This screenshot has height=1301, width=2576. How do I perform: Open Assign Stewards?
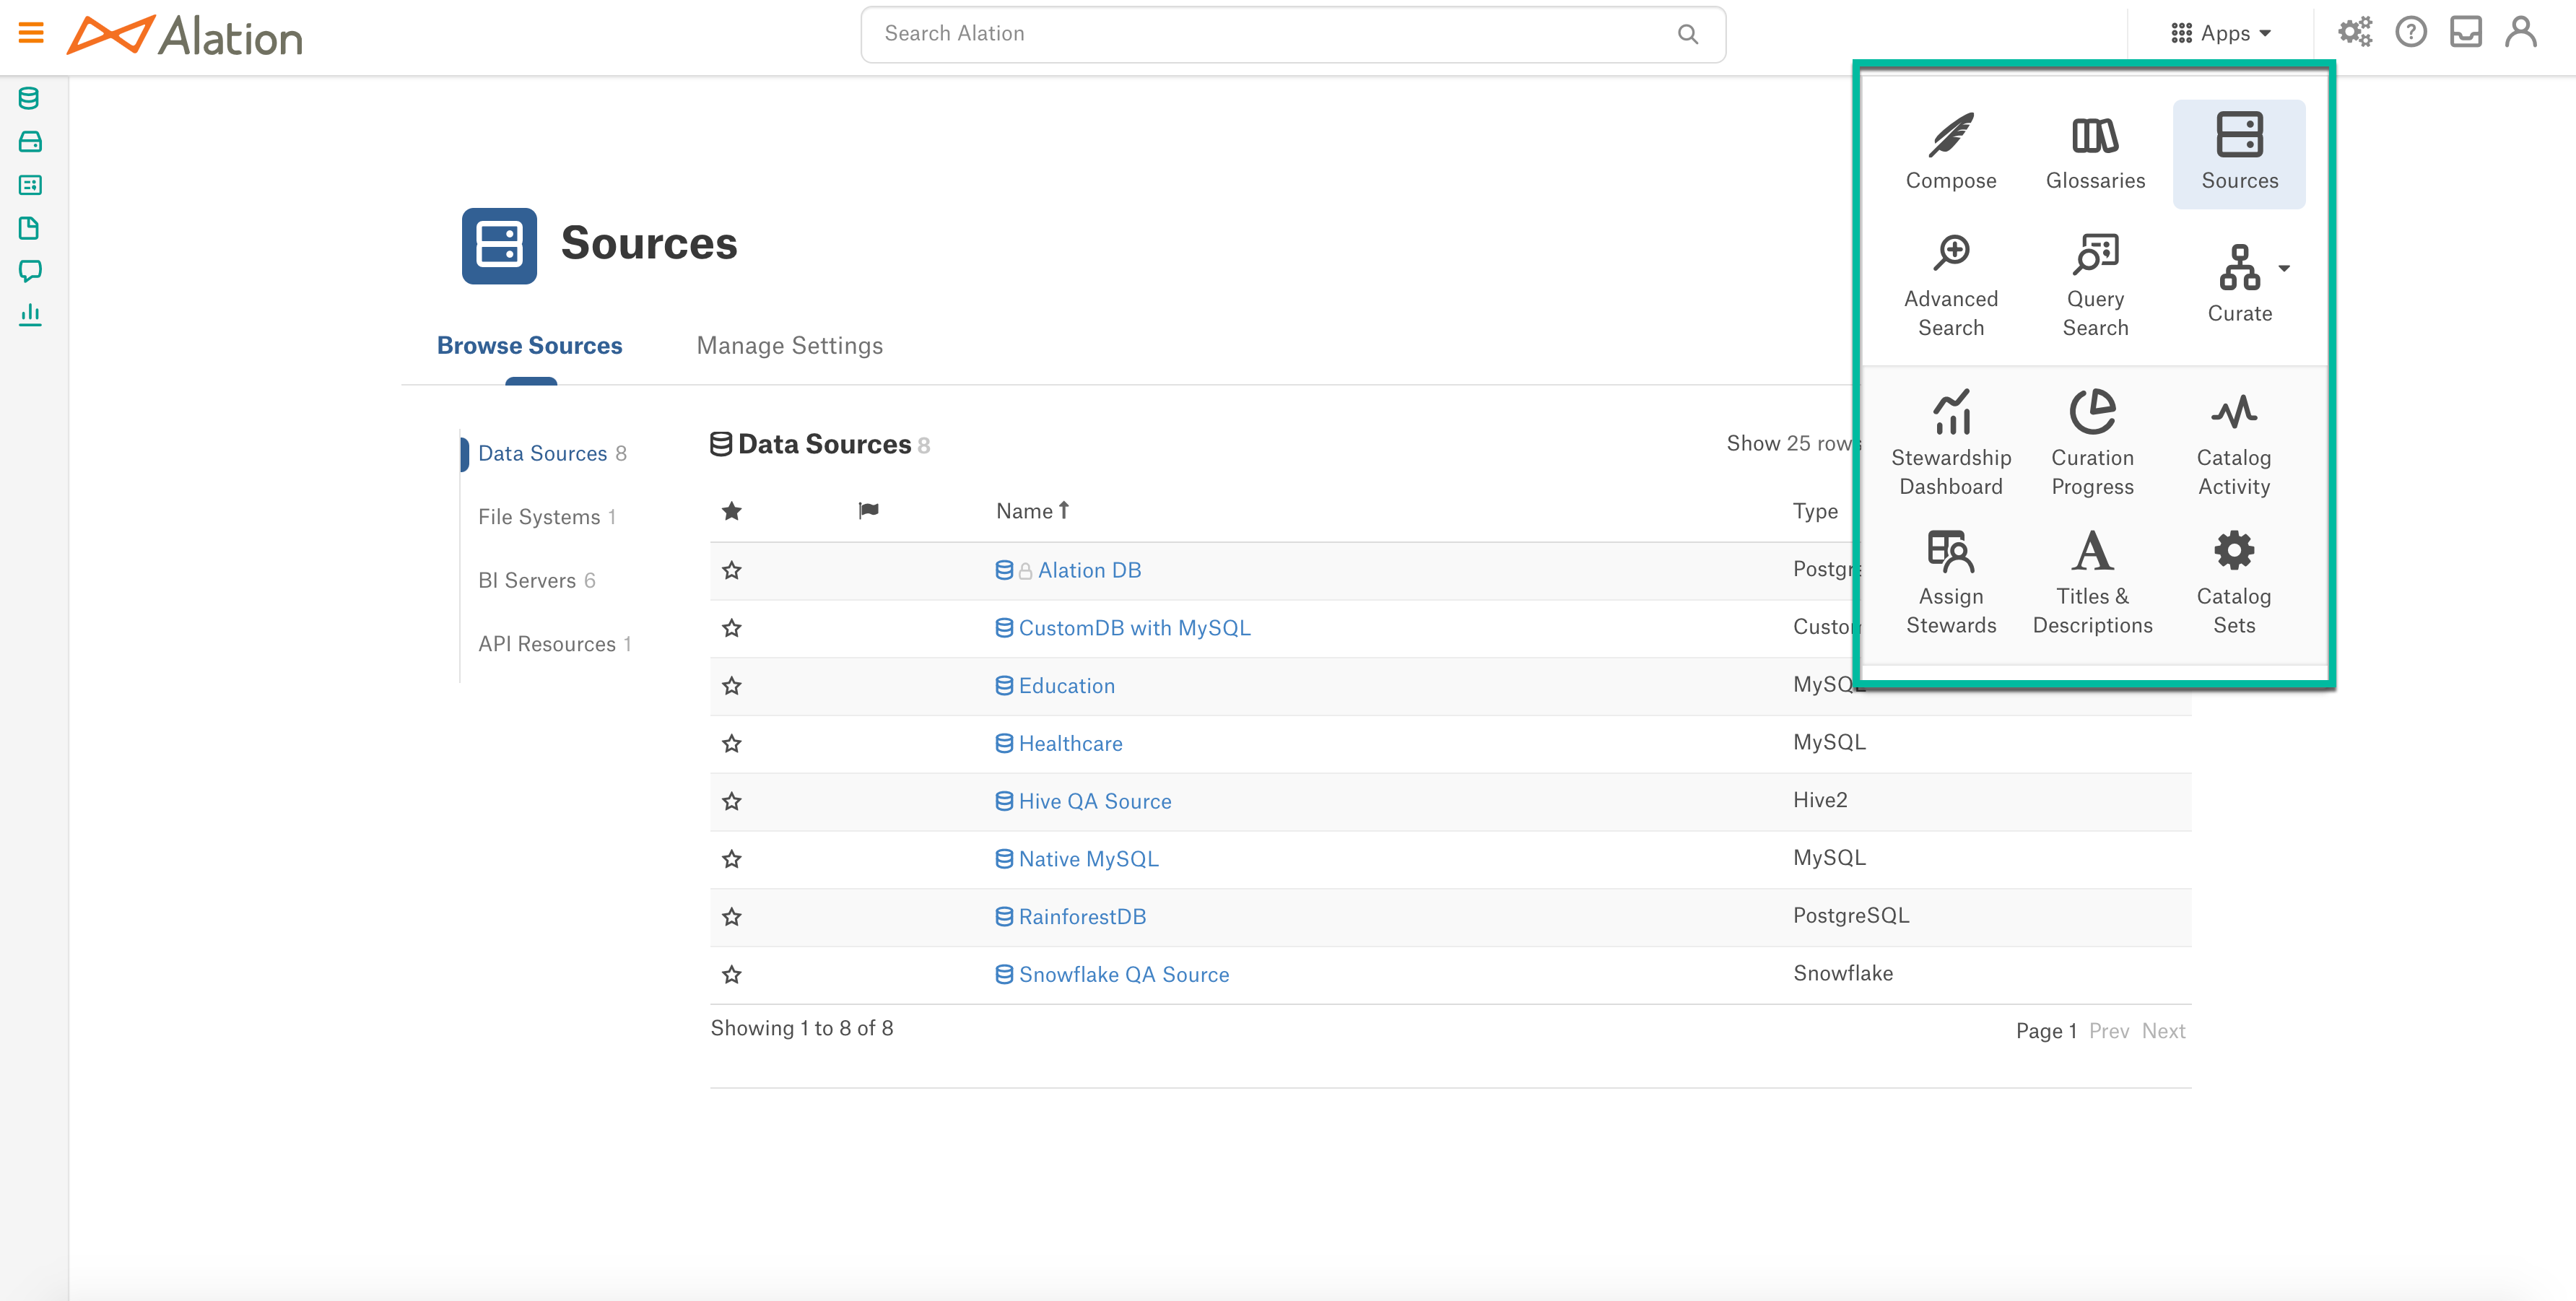coord(1951,582)
